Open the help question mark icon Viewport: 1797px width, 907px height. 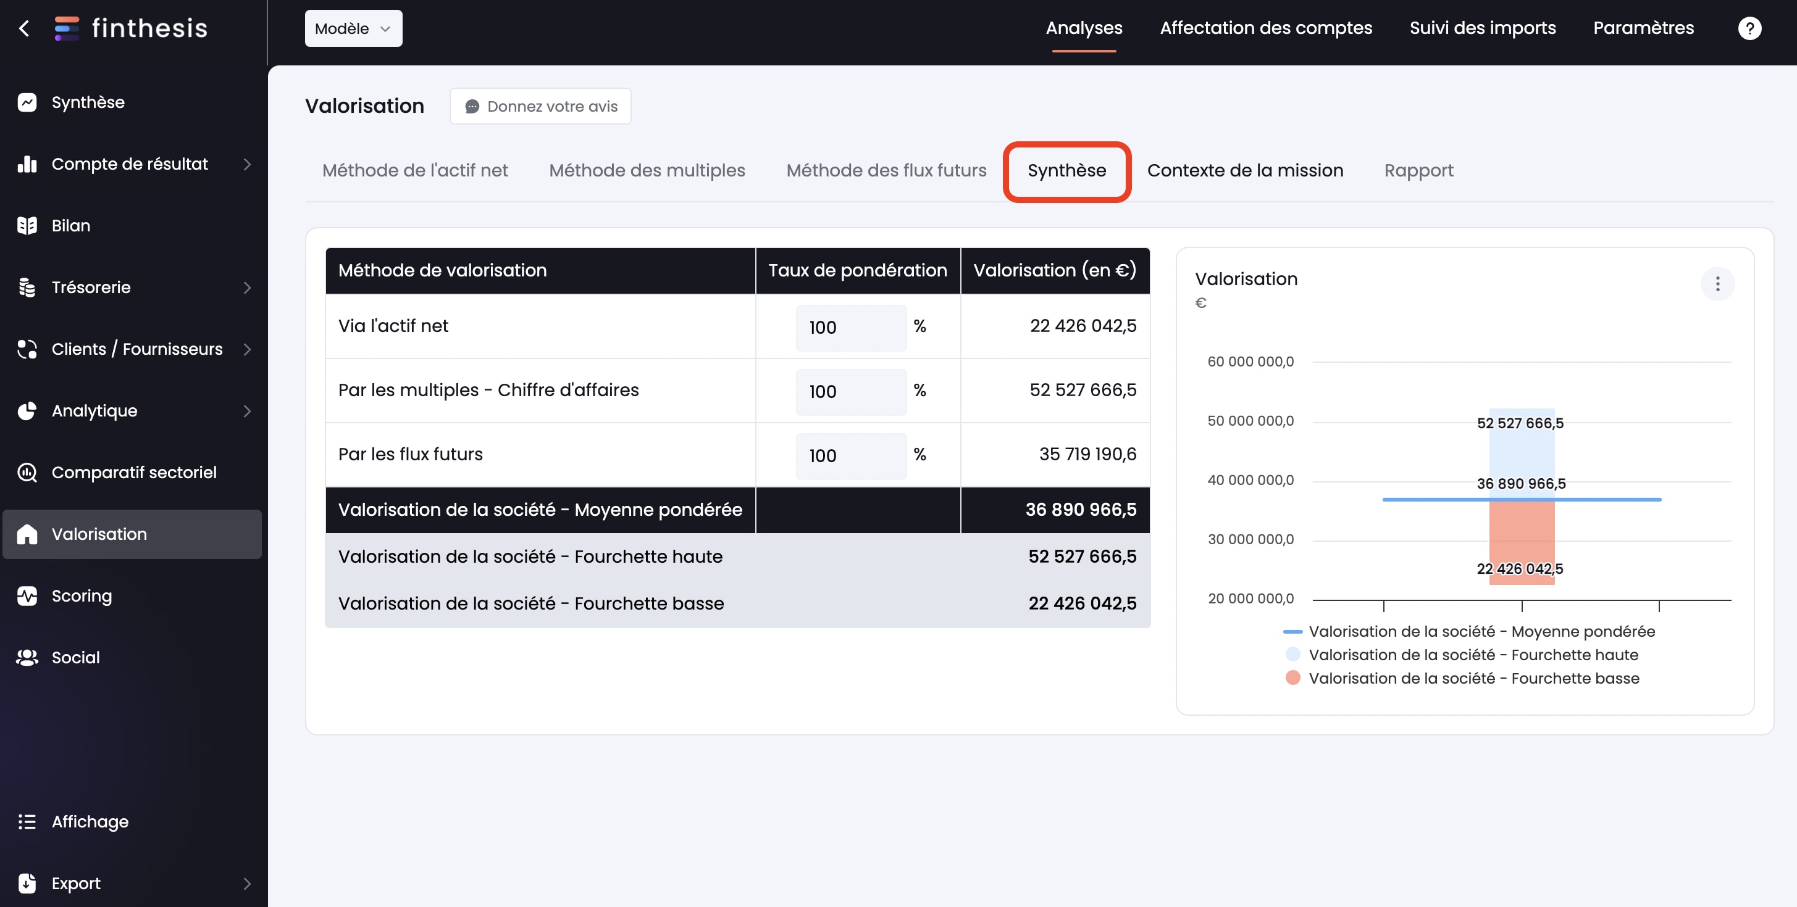click(1749, 28)
